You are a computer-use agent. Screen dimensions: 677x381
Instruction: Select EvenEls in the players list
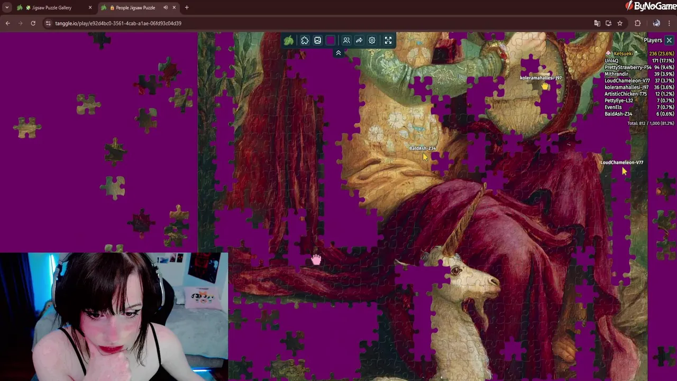[x=613, y=107]
